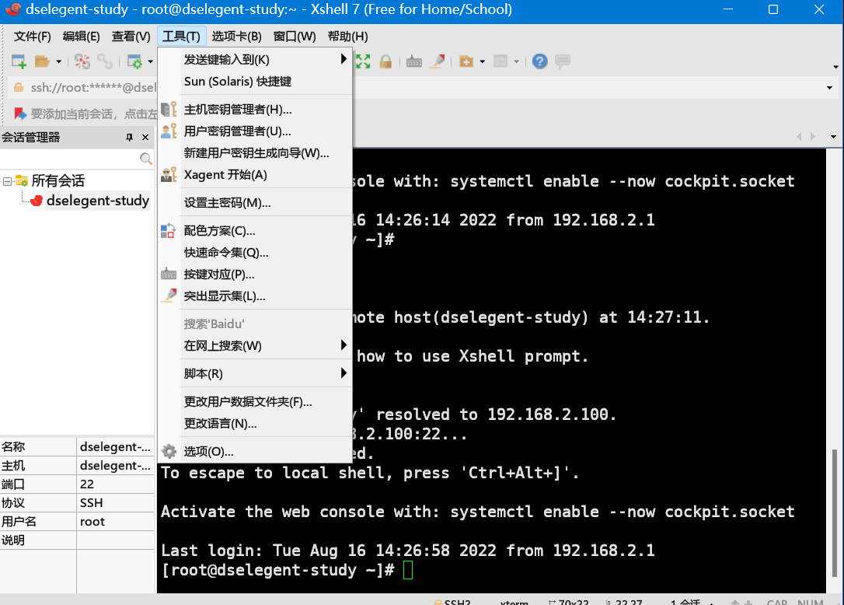Close the Session Manager panel
This screenshot has height=605, width=844.
pos(145,138)
